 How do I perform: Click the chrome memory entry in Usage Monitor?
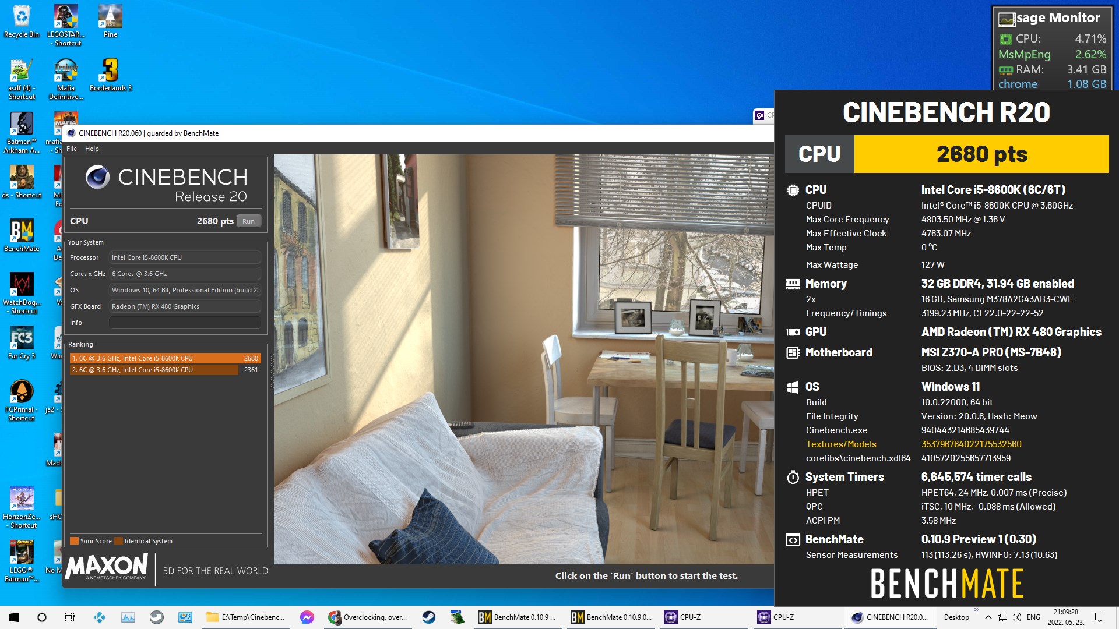(x=1053, y=84)
